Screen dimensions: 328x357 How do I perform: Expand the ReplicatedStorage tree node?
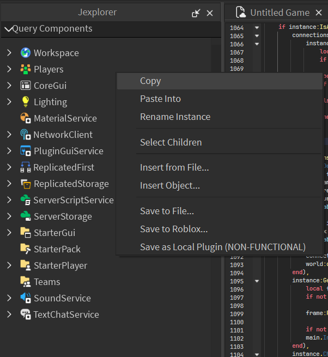[x=9, y=184]
